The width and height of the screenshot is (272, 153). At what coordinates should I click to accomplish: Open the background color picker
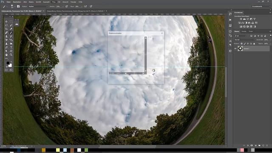click(x=10, y=65)
